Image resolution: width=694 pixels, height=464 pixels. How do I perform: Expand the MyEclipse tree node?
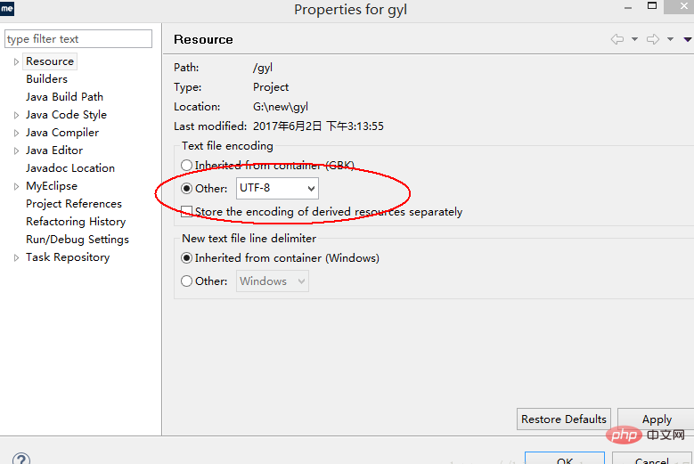(x=16, y=186)
